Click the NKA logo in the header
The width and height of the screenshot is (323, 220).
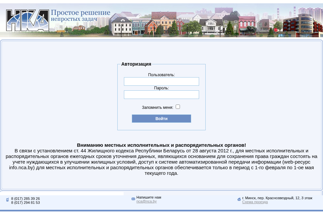click(28, 20)
